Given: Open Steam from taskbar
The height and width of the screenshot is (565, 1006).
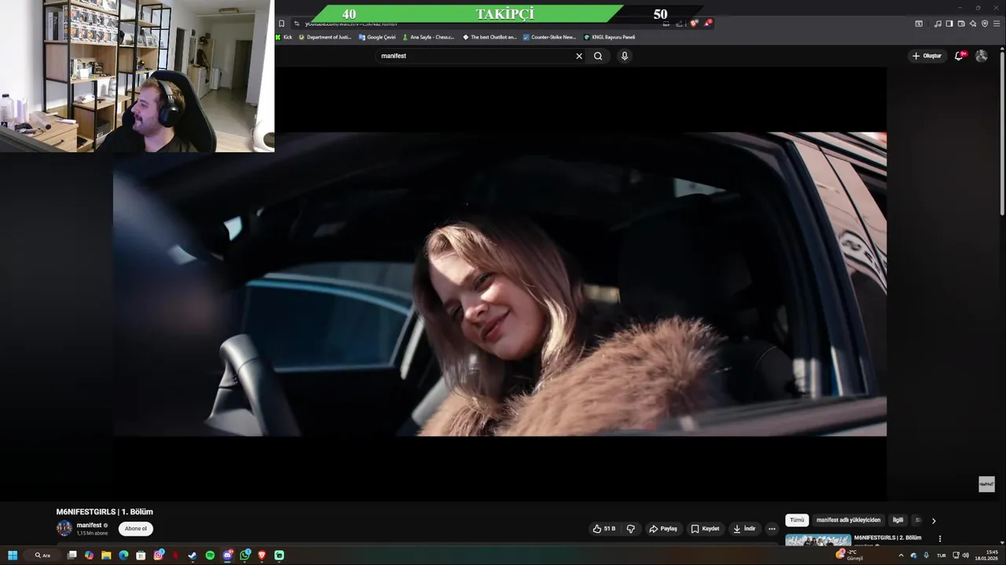Looking at the screenshot, I should tap(193, 556).
